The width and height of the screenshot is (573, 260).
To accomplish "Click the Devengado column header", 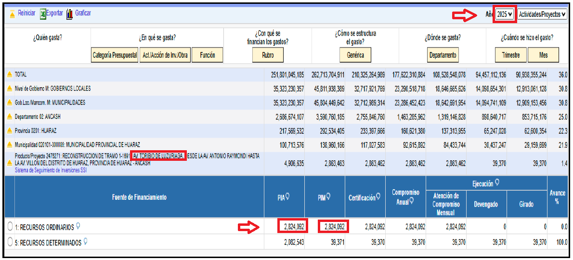I will click(x=486, y=205).
